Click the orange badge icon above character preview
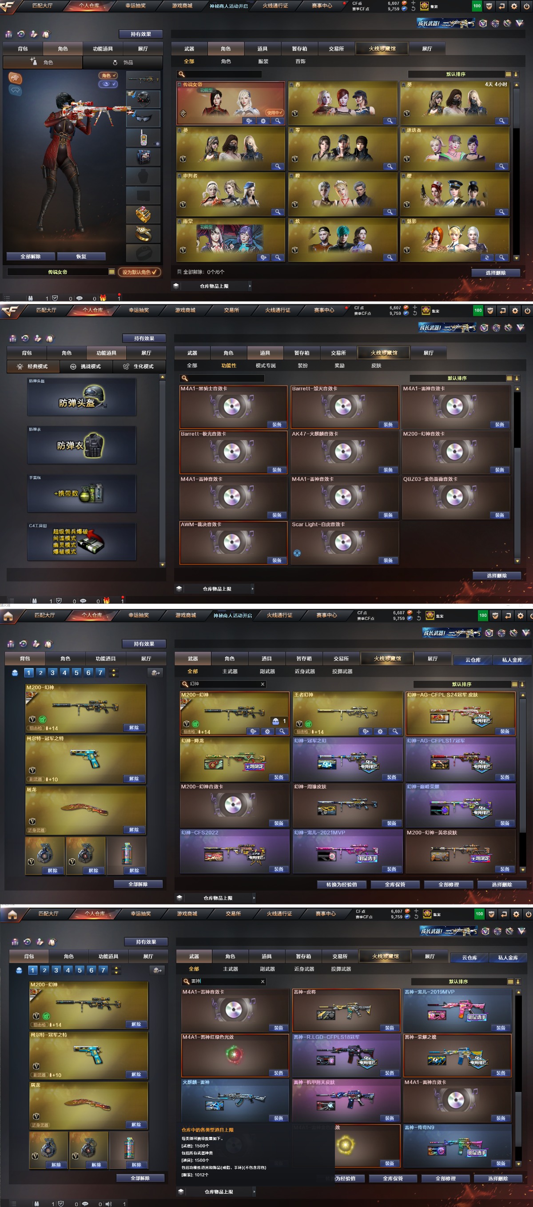533x1207 pixels. (x=15, y=77)
